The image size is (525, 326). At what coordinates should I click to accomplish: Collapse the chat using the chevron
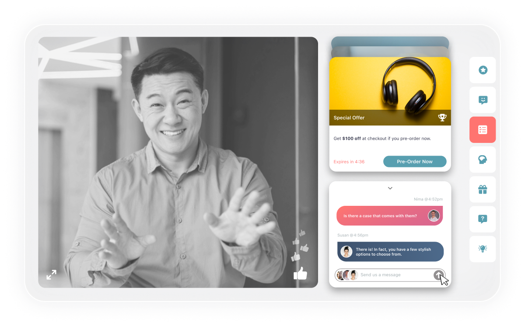pyautogui.click(x=390, y=188)
